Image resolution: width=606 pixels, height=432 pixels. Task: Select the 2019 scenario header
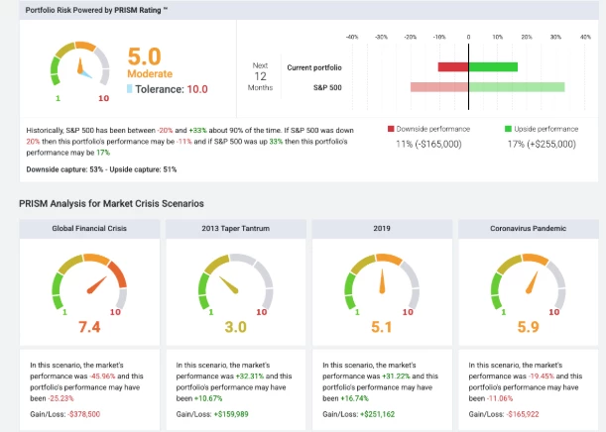click(382, 229)
